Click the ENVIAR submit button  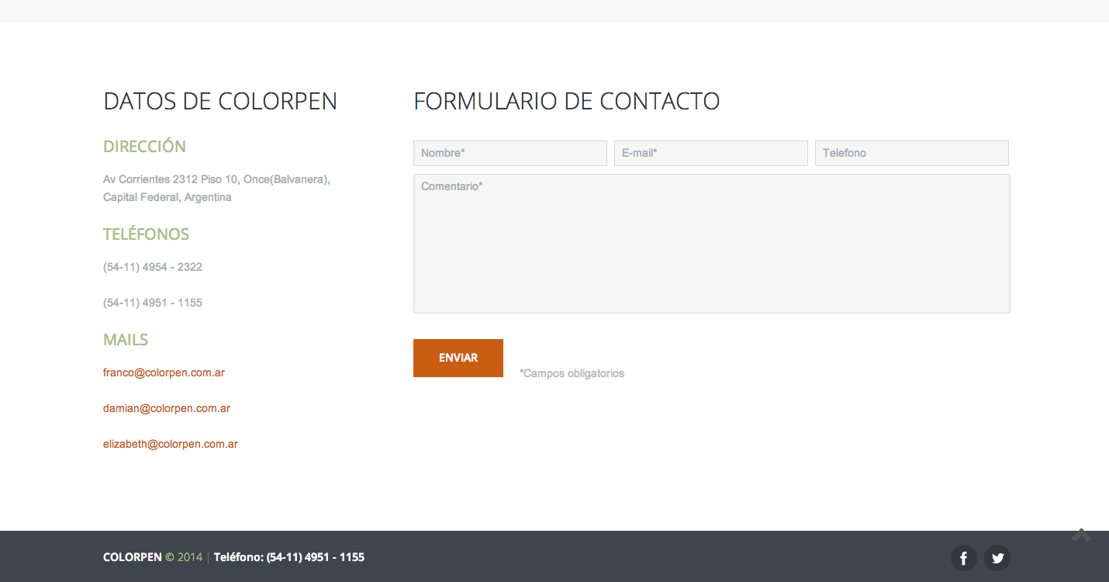pyautogui.click(x=458, y=358)
